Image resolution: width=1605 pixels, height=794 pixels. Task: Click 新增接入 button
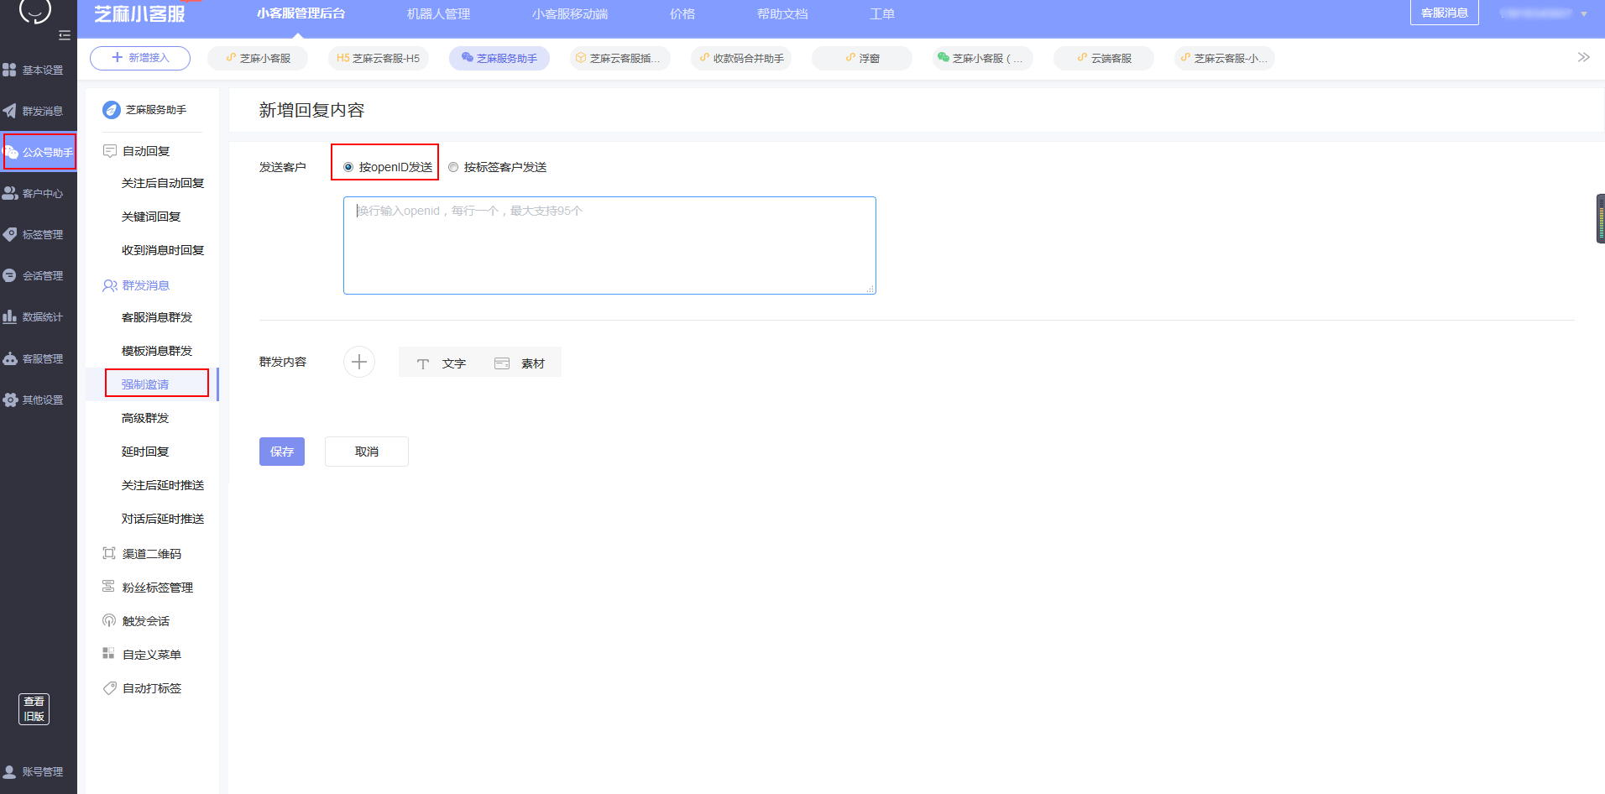[x=140, y=58]
